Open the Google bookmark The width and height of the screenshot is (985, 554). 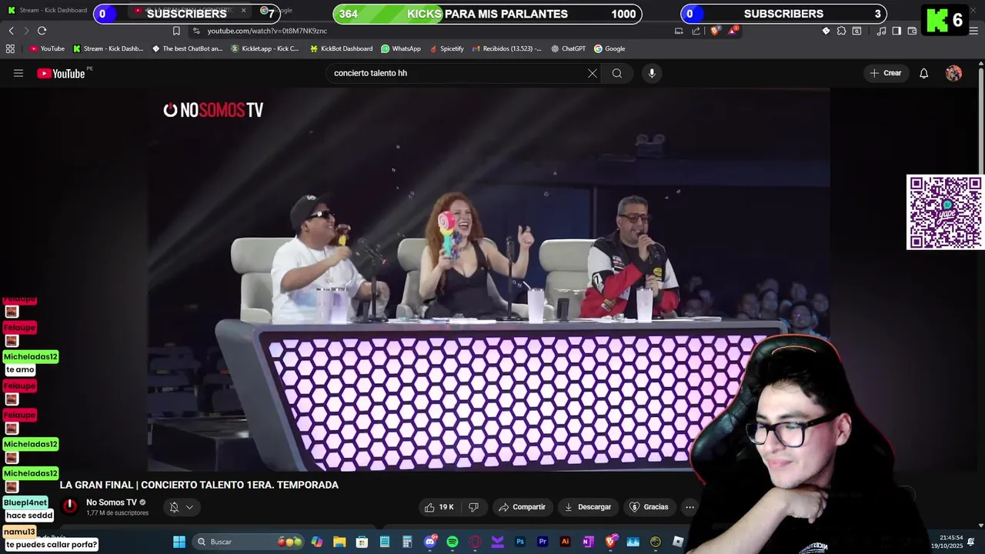[609, 48]
